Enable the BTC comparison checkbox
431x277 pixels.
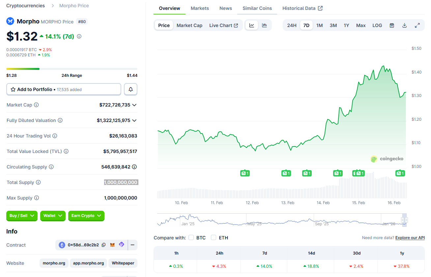point(191,237)
